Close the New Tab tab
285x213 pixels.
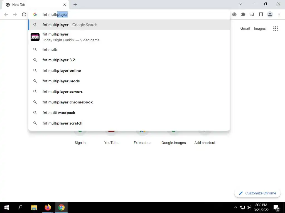coord(65,5)
